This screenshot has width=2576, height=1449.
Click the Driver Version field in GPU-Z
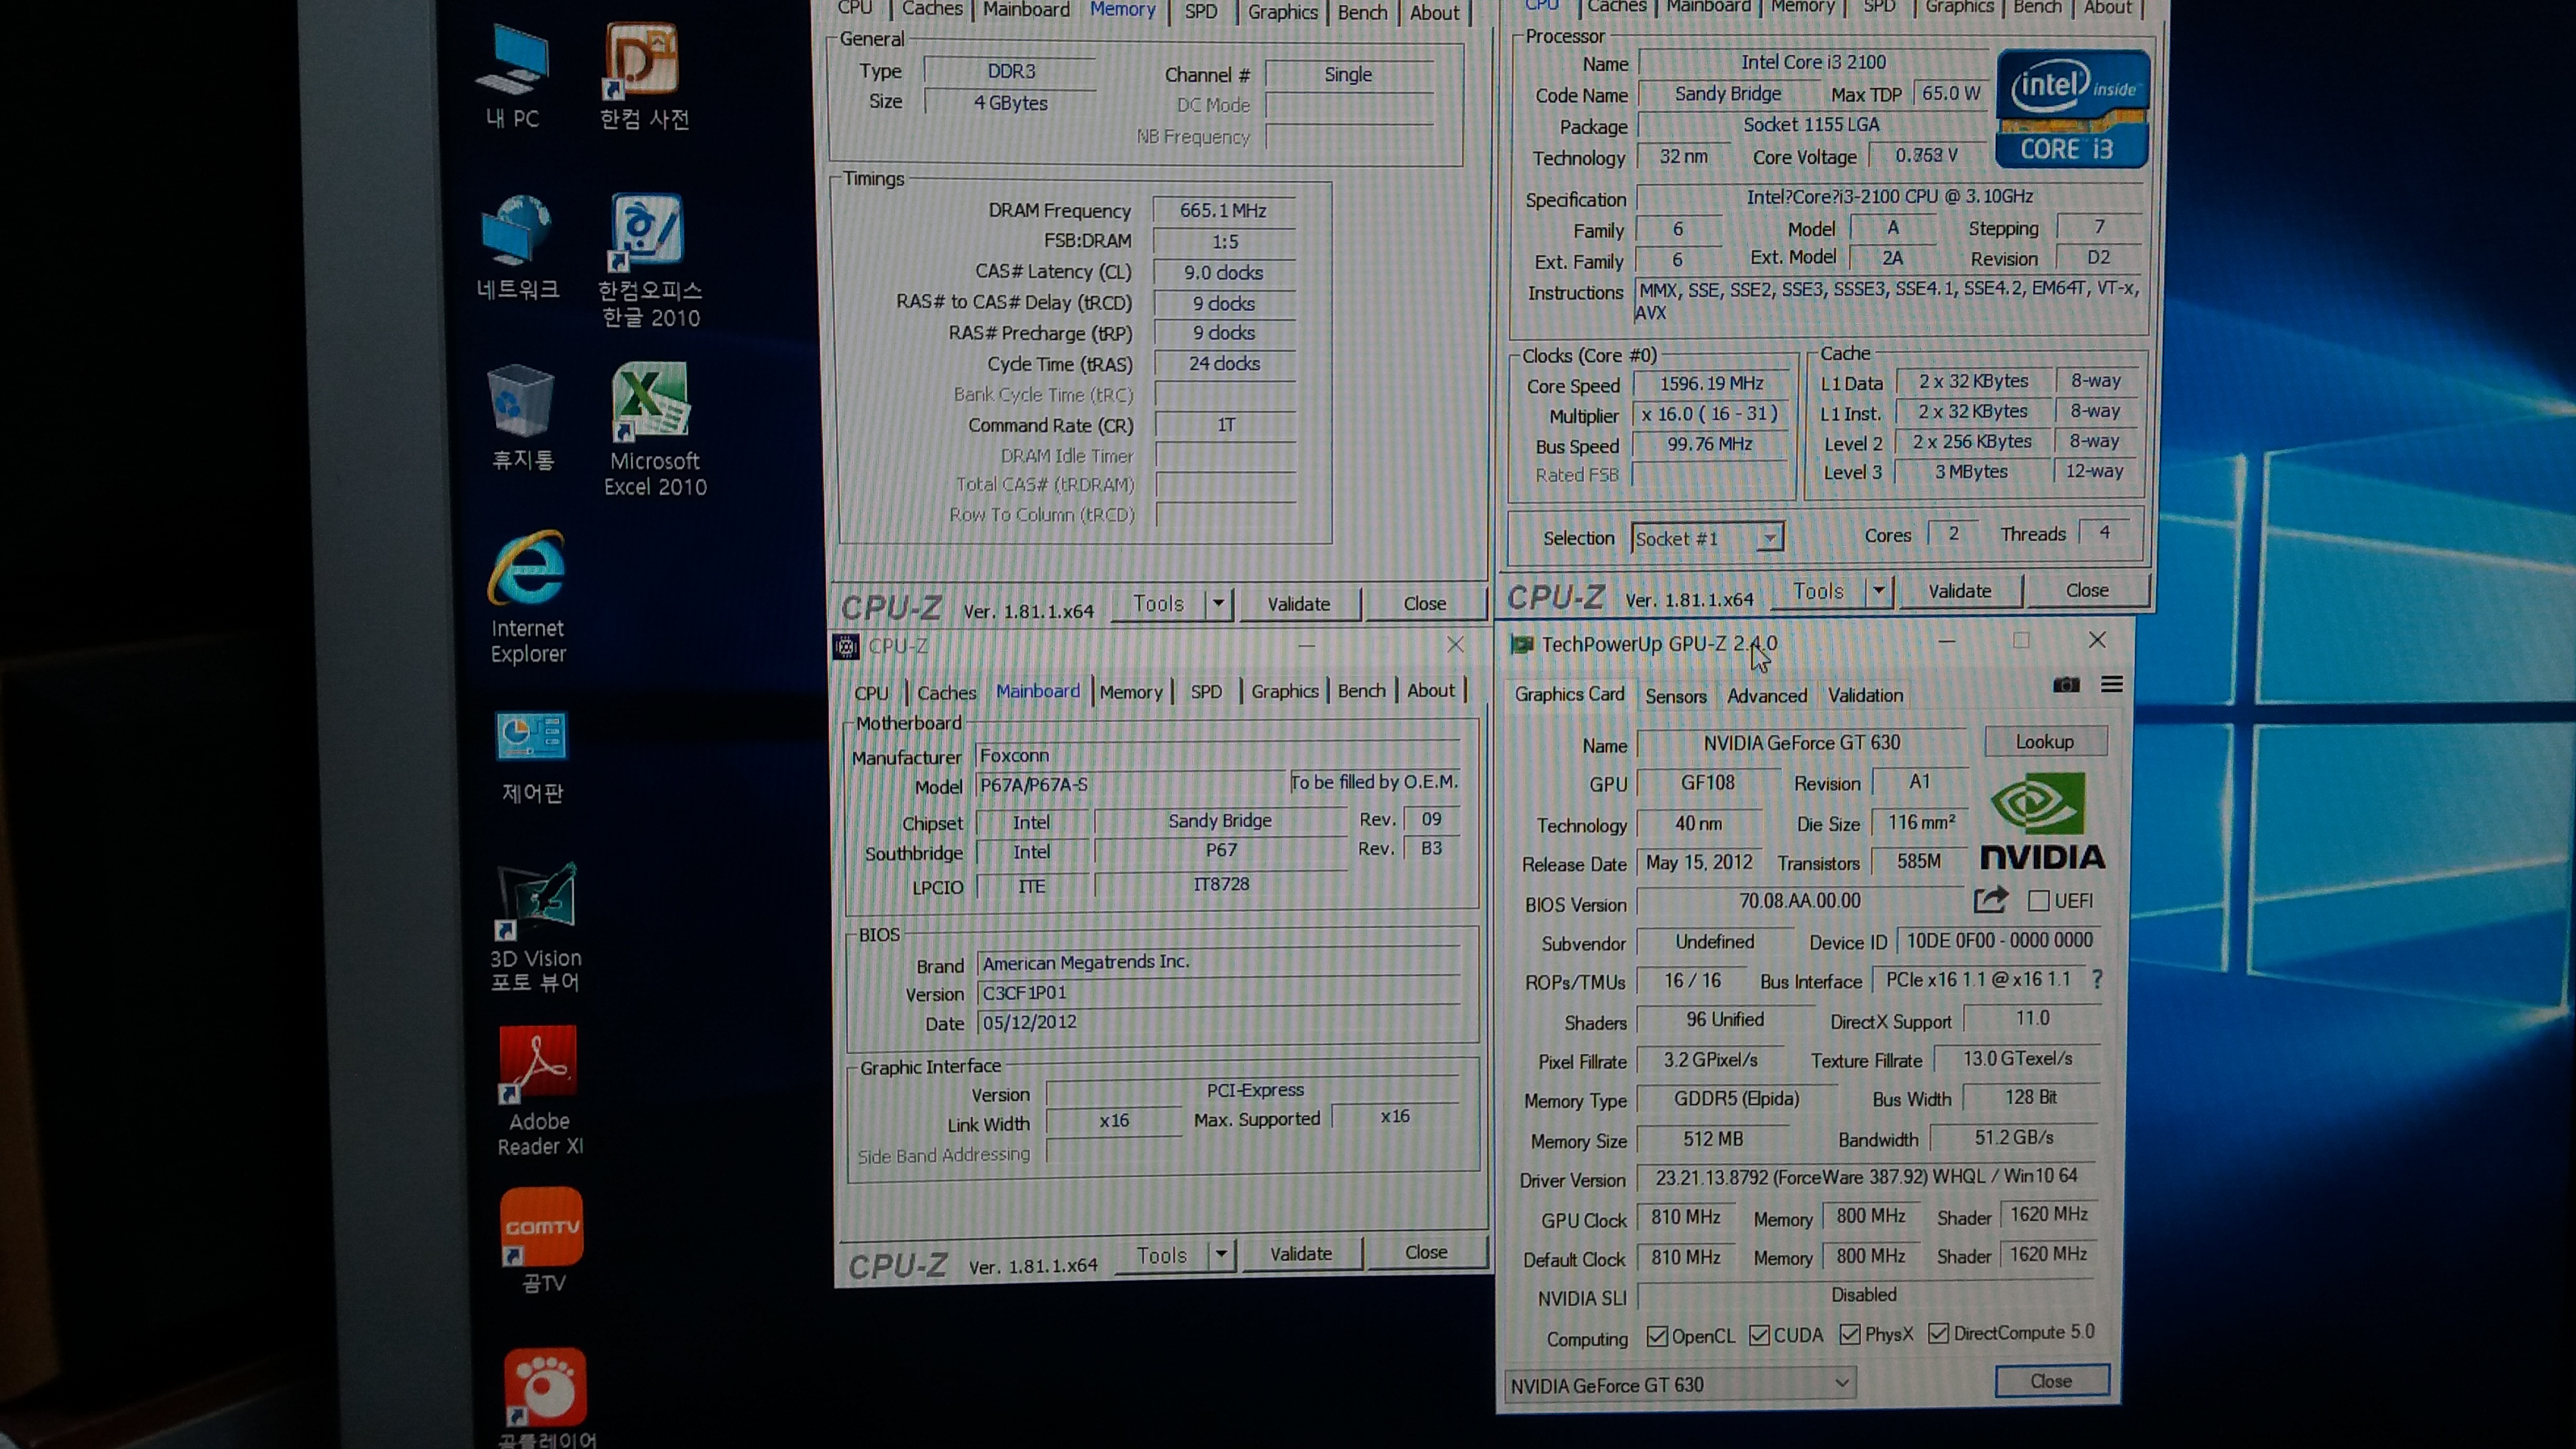[x=1867, y=1177]
